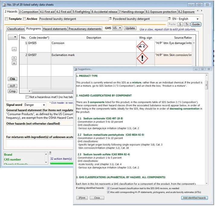Click the Close button in Suggestions
The image size is (215, 206).
[97, 198]
